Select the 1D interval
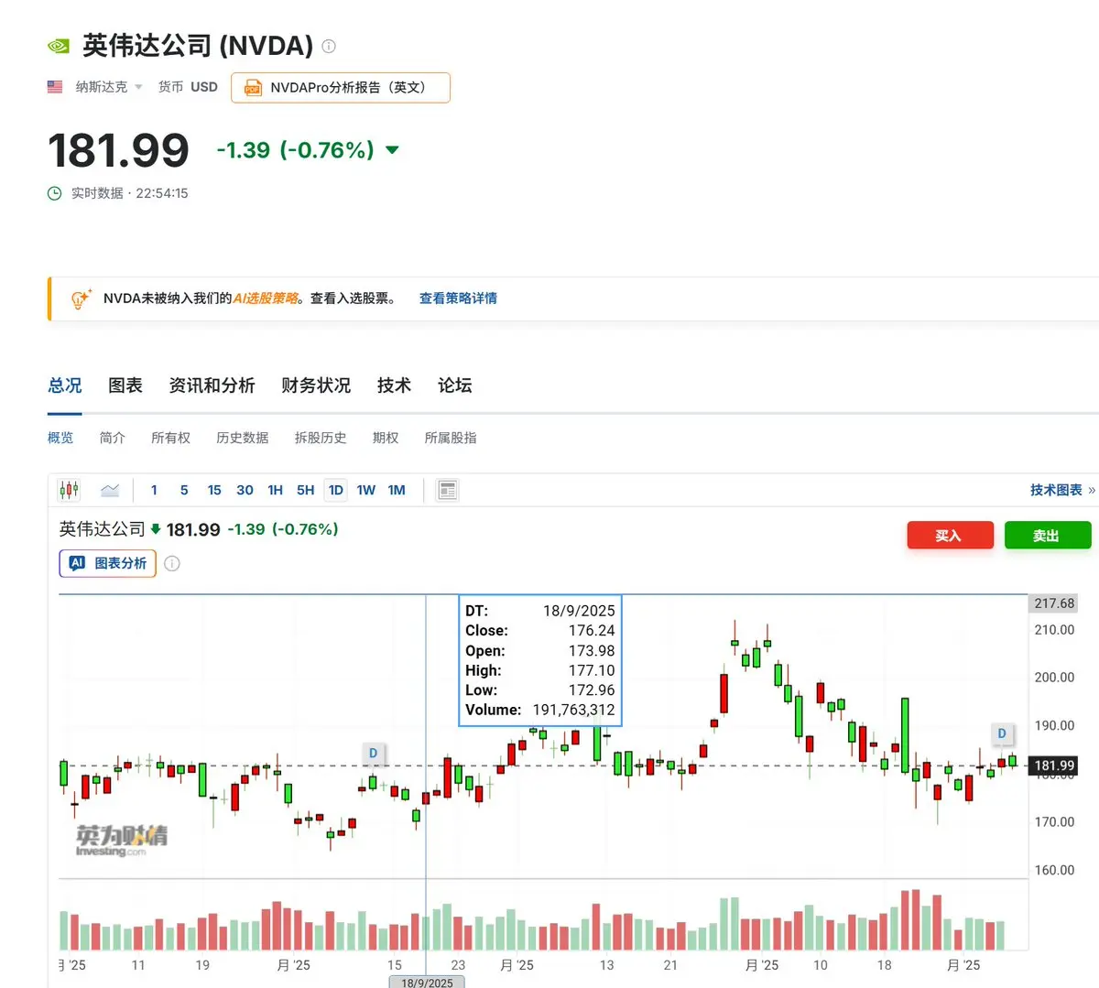Screen dimensions: 1099x988 tap(336, 490)
